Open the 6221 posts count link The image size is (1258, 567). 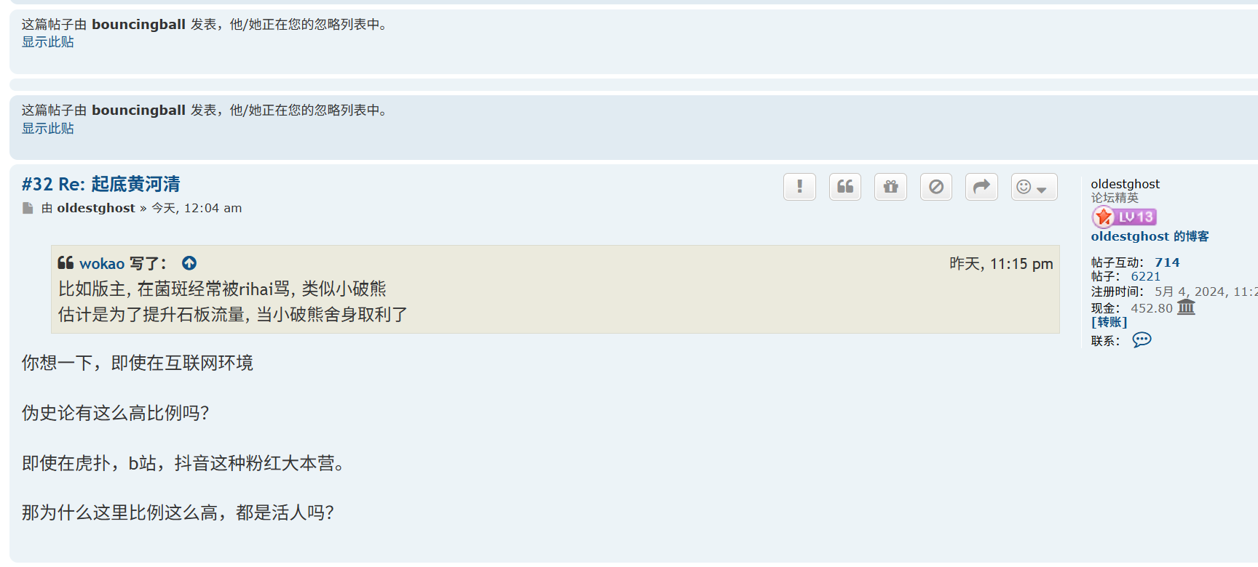point(1145,276)
